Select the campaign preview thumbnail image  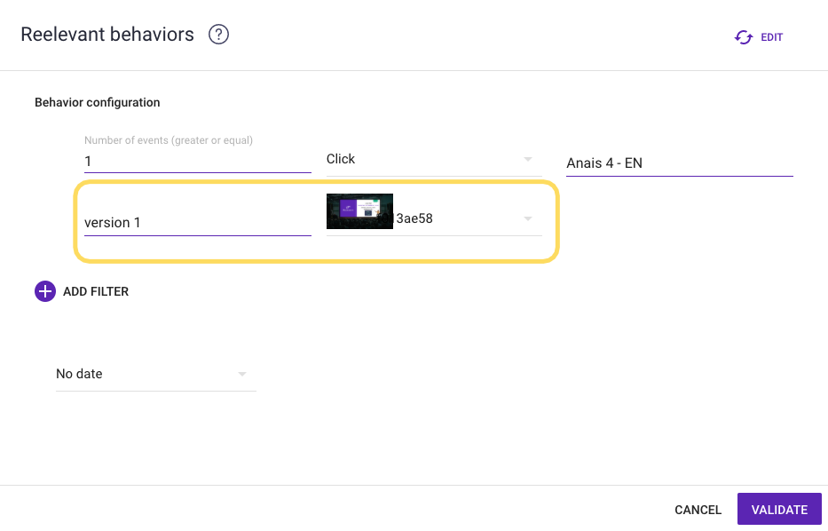pyautogui.click(x=359, y=212)
